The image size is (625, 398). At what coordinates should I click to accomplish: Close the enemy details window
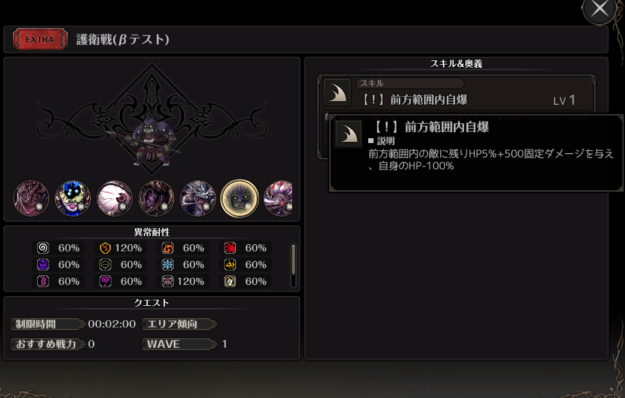coord(600,9)
